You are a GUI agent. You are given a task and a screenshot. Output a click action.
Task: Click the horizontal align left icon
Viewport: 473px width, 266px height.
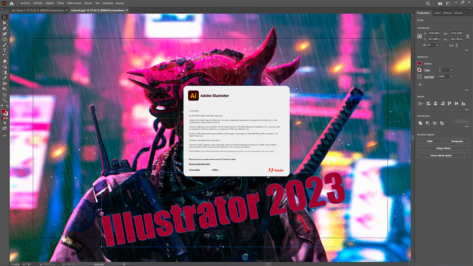point(428,104)
